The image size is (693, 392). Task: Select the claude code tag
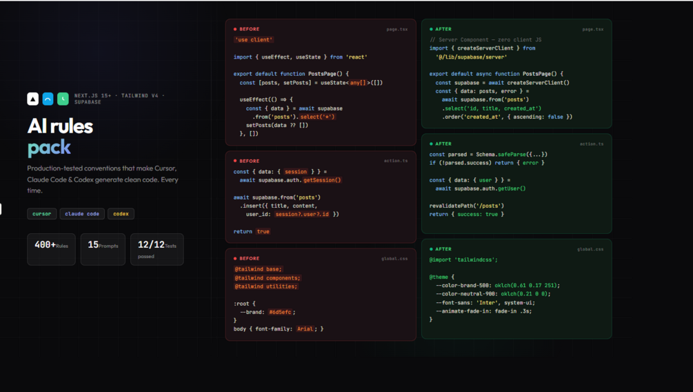click(x=82, y=214)
